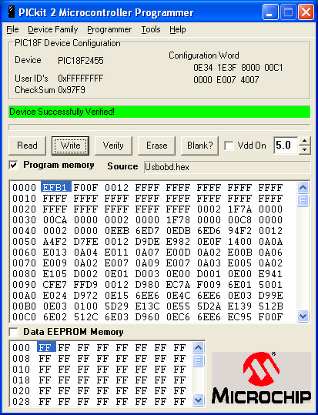
Task: Click the CheckSum value 0x97F9
Action: coord(72,90)
